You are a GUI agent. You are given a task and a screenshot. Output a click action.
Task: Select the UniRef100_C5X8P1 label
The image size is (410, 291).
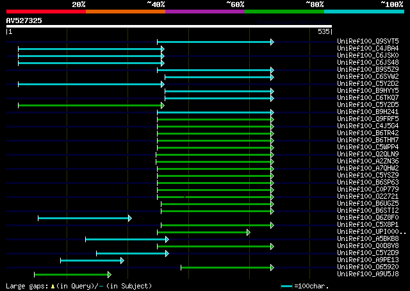tap(368, 225)
